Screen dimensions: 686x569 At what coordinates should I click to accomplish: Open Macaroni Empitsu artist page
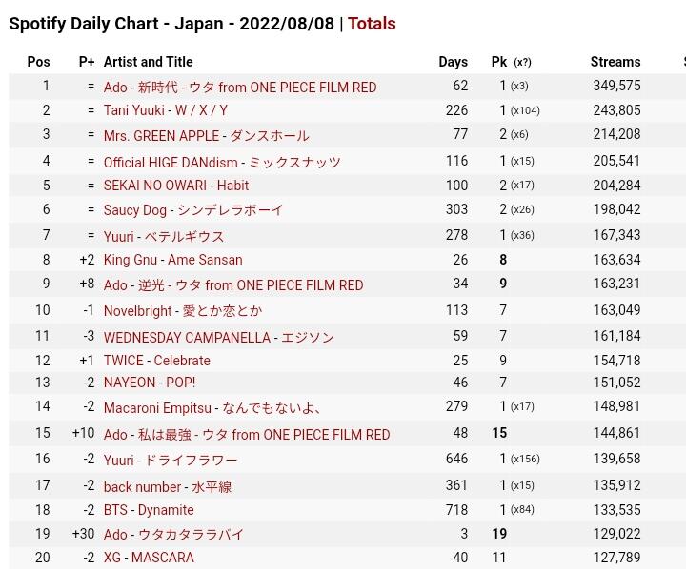coord(157,408)
